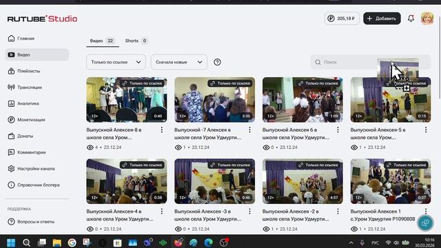Click the help question mark icon near filters
441x248 pixels.
[x=217, y=62]
